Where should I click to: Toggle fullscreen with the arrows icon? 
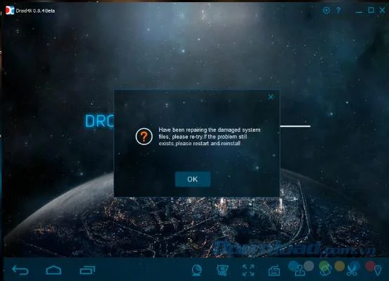248,270
